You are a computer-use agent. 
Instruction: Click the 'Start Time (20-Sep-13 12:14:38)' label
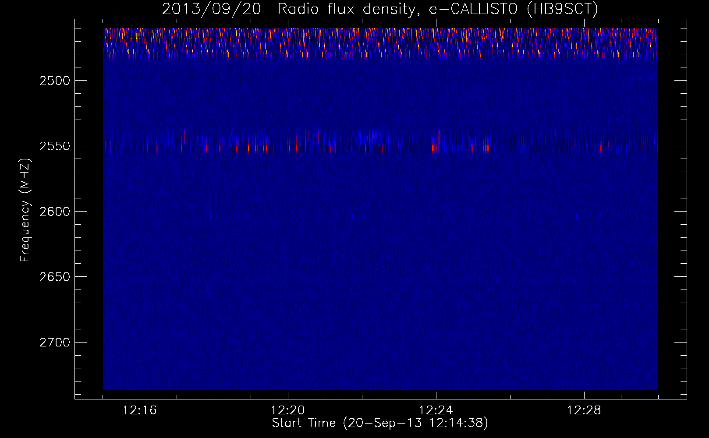pyautogui.click(x=380, y=423)
